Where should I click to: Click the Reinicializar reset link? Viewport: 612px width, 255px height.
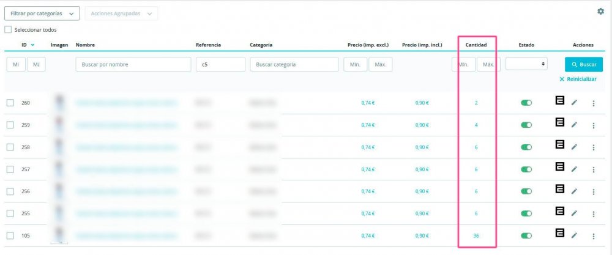coord(578,79)
